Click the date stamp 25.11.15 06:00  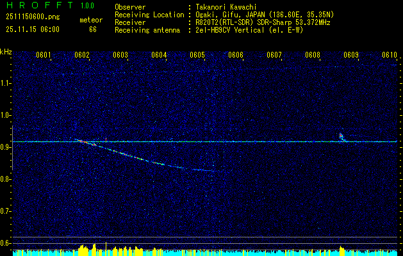click(x=33, y=29)
